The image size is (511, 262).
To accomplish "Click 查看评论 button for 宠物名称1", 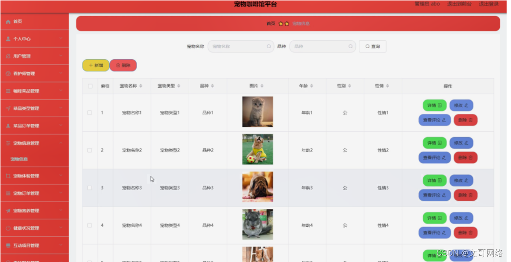I will tap(435, 120).
